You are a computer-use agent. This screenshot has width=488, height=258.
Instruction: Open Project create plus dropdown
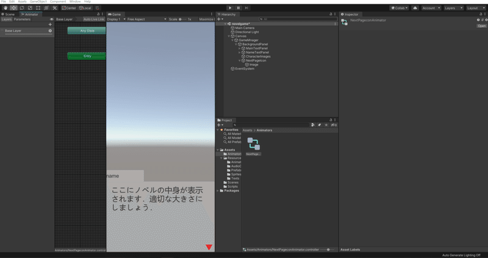[x=220, y=125]
